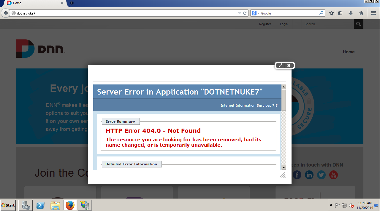Maximize the popup with expand arrows icon
380x211 pixels.
[x=280, y=65]
